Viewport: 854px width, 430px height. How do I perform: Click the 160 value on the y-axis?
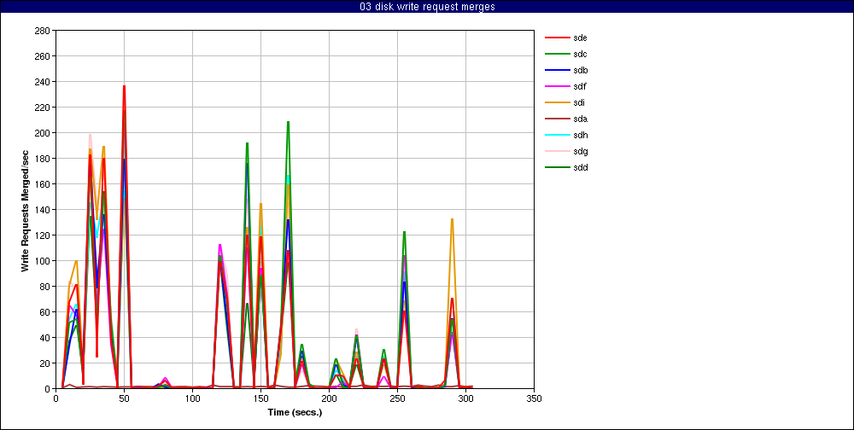click(x=43, y=184)
